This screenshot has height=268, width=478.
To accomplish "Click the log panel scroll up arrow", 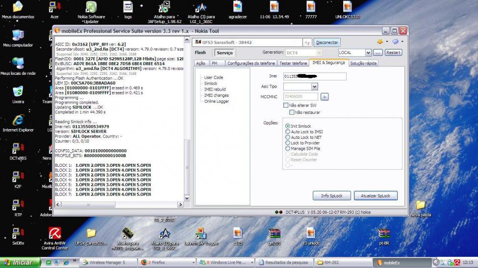I will pos(187,40).
